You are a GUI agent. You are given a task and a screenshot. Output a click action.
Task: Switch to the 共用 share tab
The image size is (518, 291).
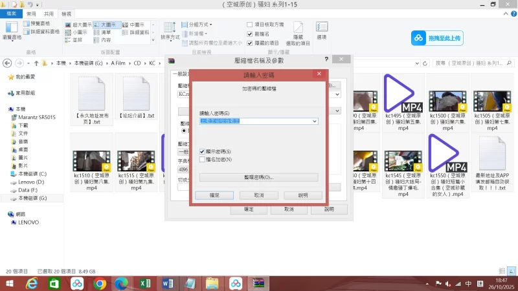coord(49,14)
